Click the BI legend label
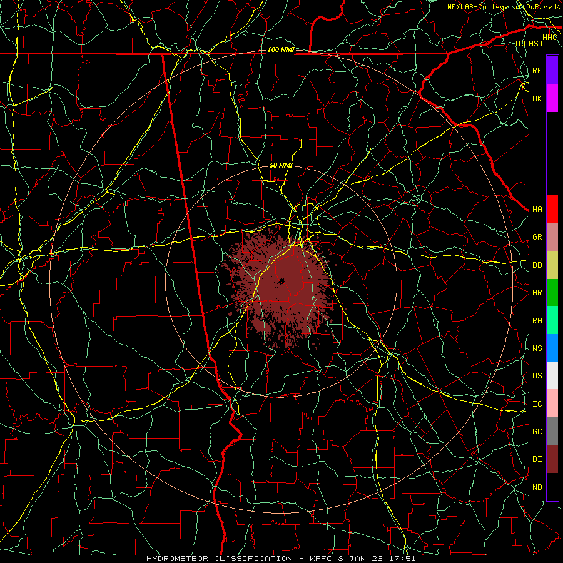The height and width of the screenshot is (563, 563). click(537, 459)
